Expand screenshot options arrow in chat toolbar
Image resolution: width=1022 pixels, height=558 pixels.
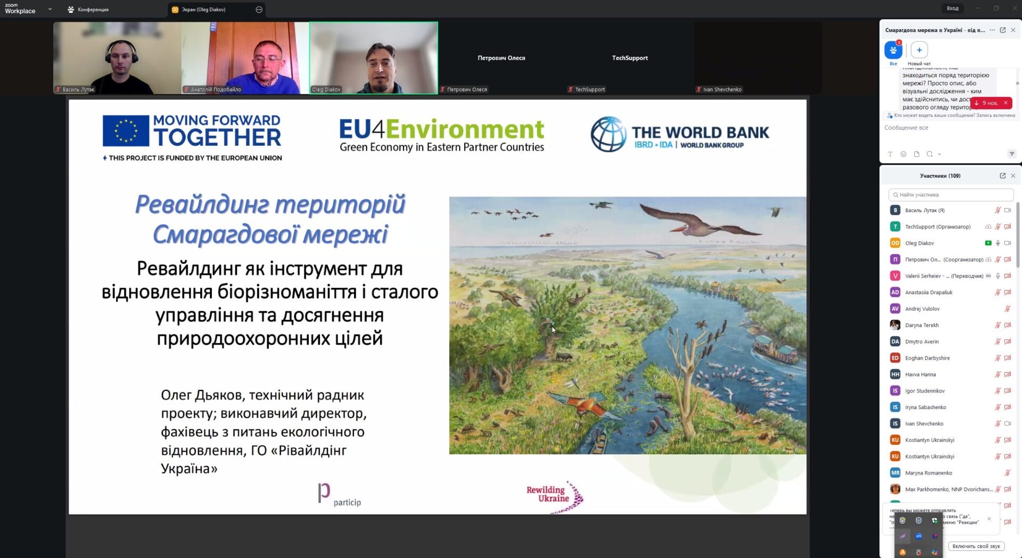tap(939, 154)
